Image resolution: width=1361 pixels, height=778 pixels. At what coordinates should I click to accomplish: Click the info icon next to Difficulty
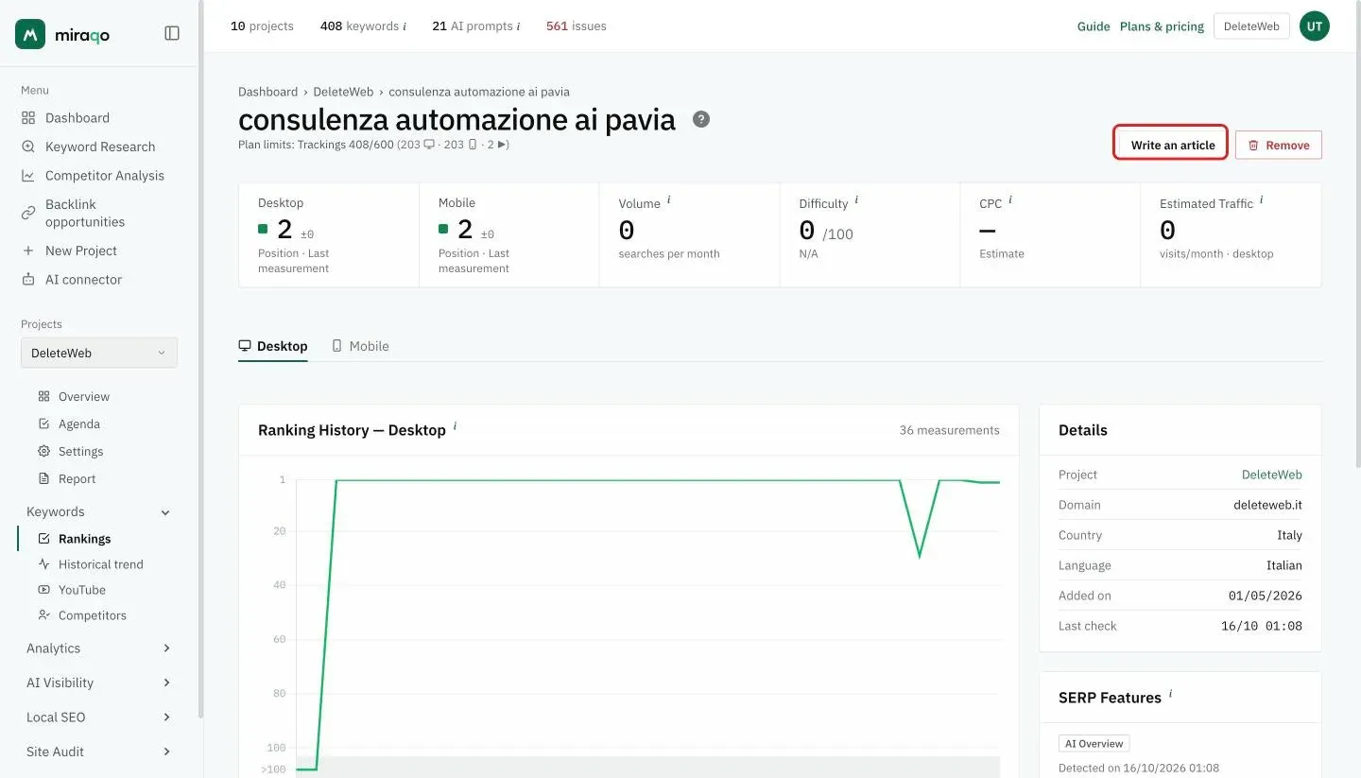856,200
